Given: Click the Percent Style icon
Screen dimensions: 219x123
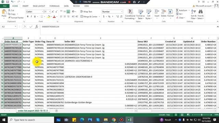Looking at the screenshot, I should [x=109, y=17].
